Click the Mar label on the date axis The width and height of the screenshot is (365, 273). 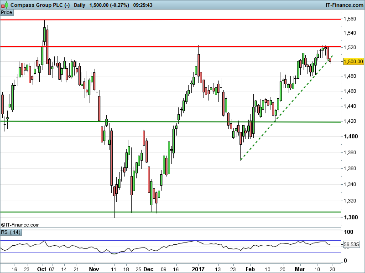click(x=300, y=269)
